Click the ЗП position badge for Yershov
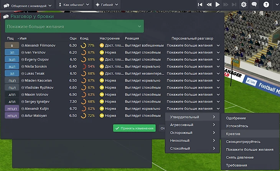The width and height of the screenshot is (280, 171). pyautogui.click(x=12, y=53)
